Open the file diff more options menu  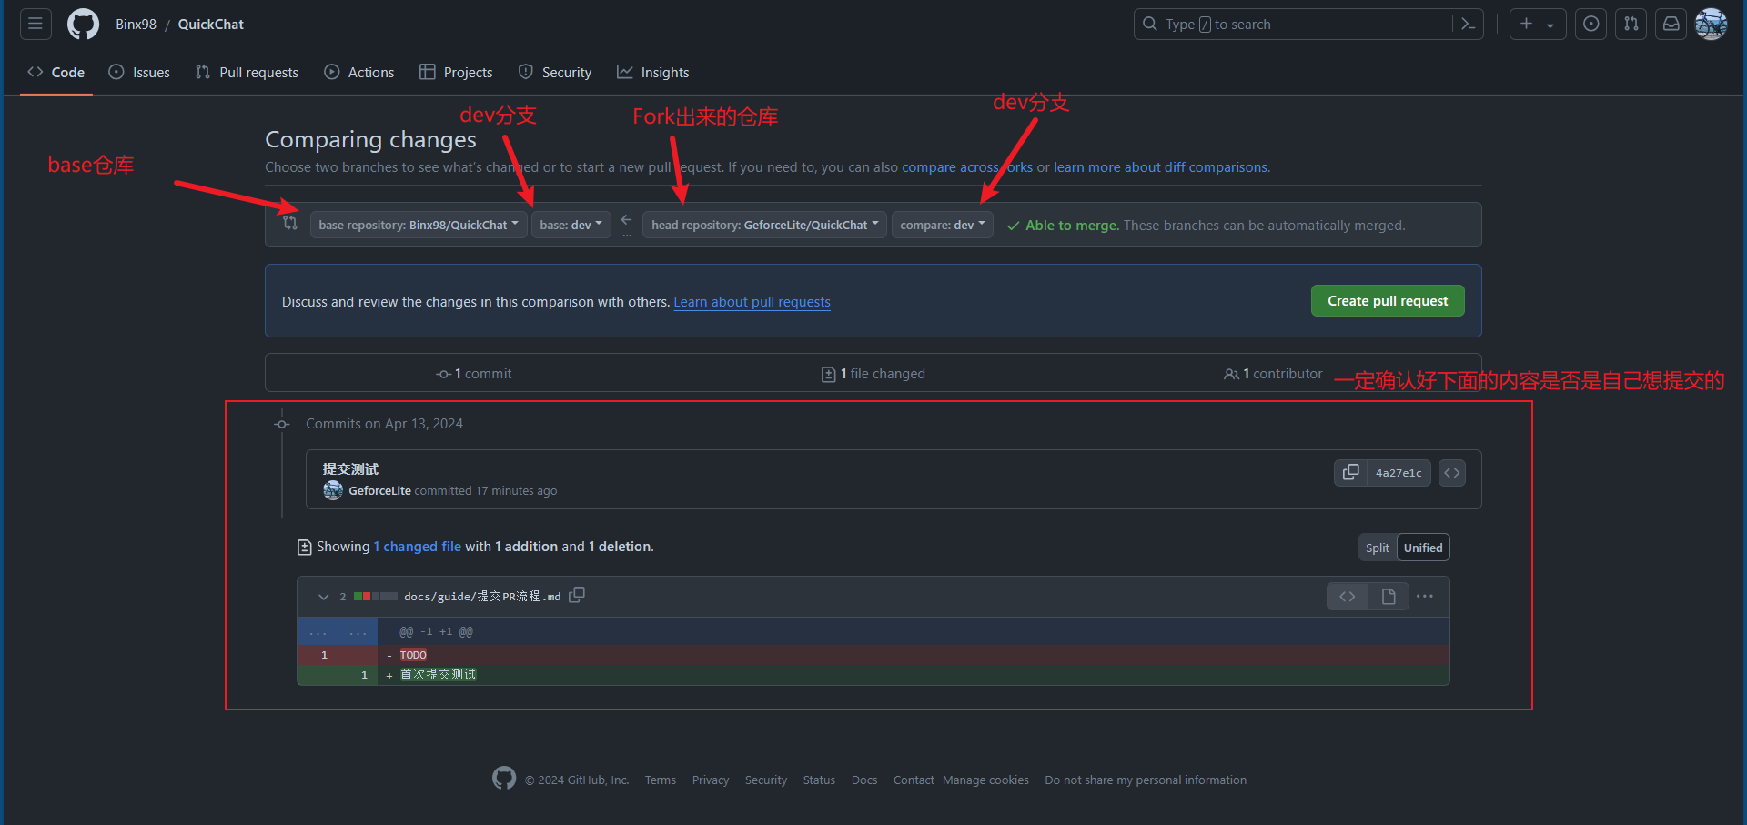(x=1425, y=597)
